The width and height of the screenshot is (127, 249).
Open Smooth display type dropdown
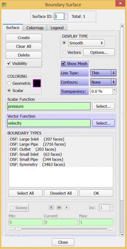[x=86, y=43]
